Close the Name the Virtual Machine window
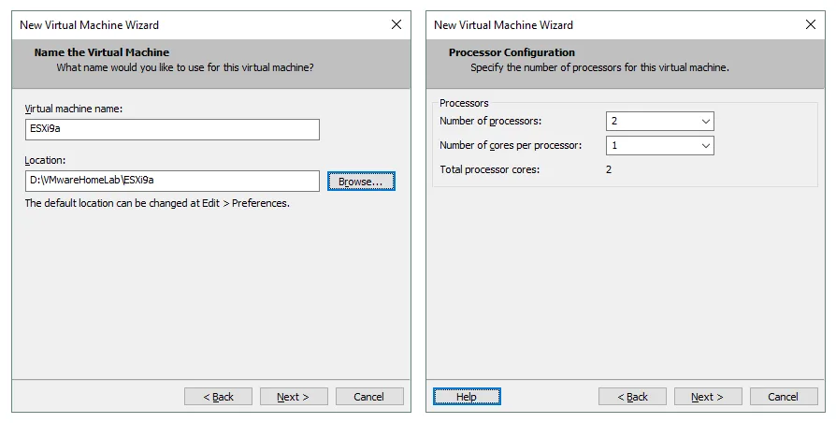Viewport: 836px width, 423px height. (396, 24)
